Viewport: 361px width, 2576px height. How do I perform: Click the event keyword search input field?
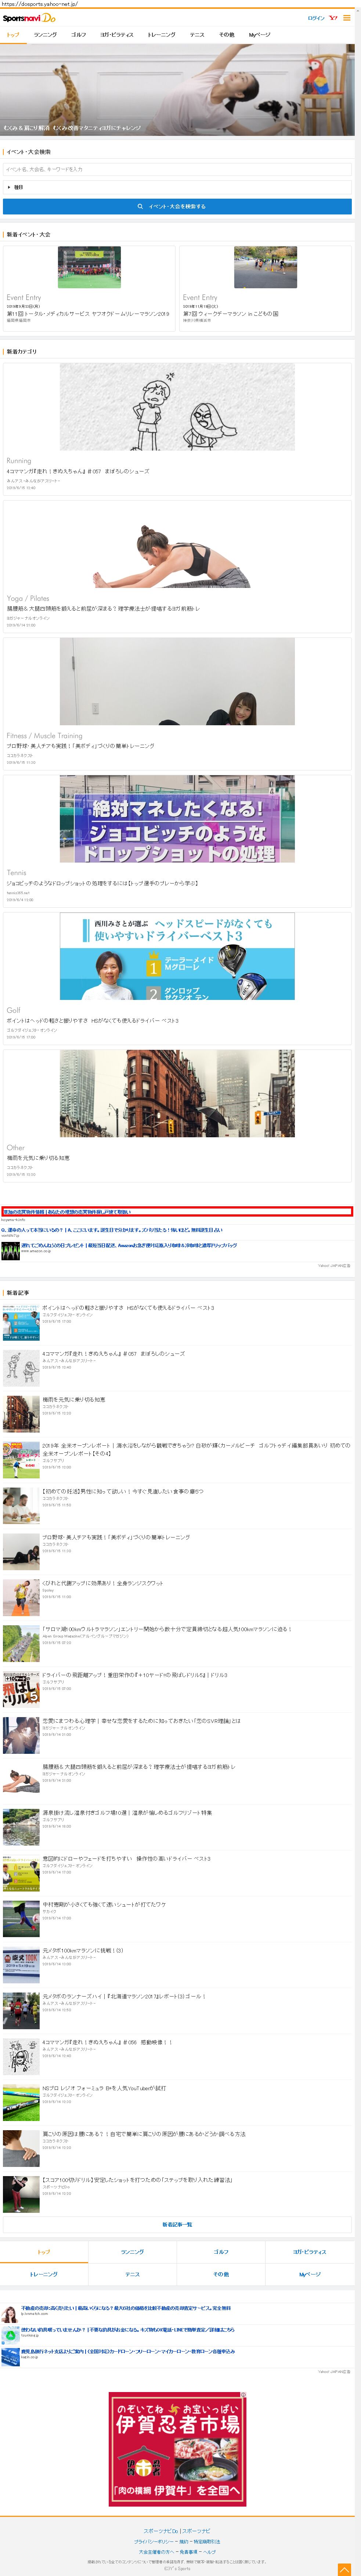click(x=177, y=169)
